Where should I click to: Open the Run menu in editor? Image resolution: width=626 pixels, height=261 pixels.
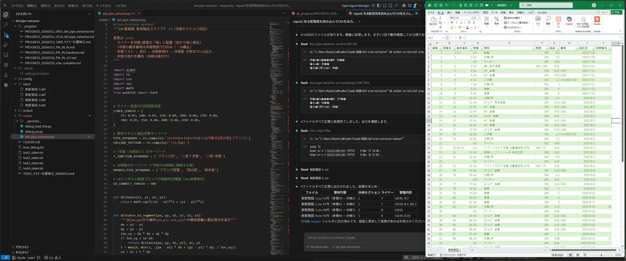[88, 5]
